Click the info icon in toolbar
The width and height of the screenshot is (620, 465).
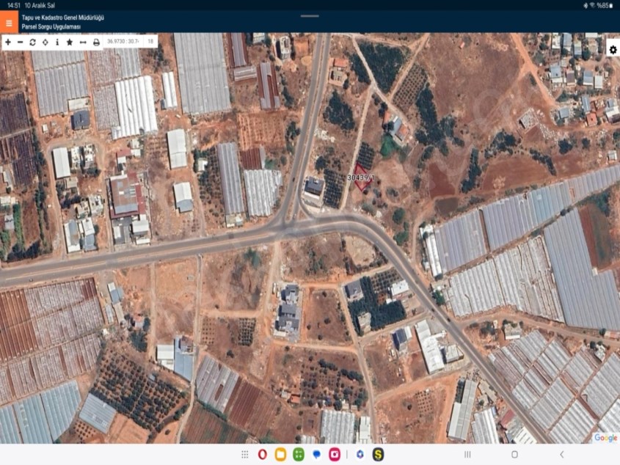coord(57,42)
